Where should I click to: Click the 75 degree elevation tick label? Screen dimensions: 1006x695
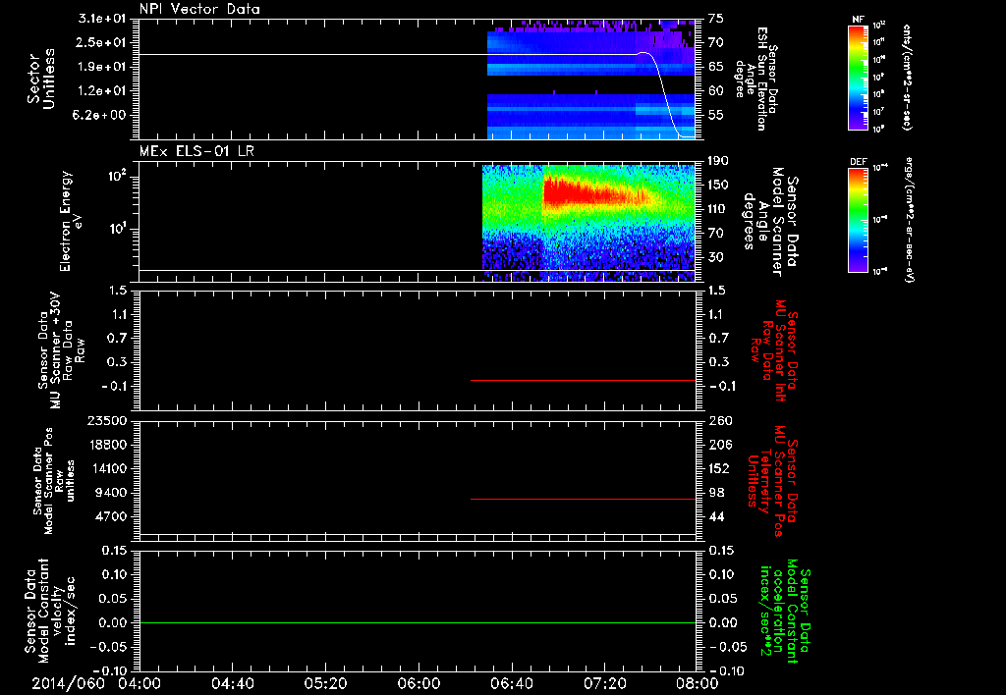pyautogui.click(x=716, y=19)
